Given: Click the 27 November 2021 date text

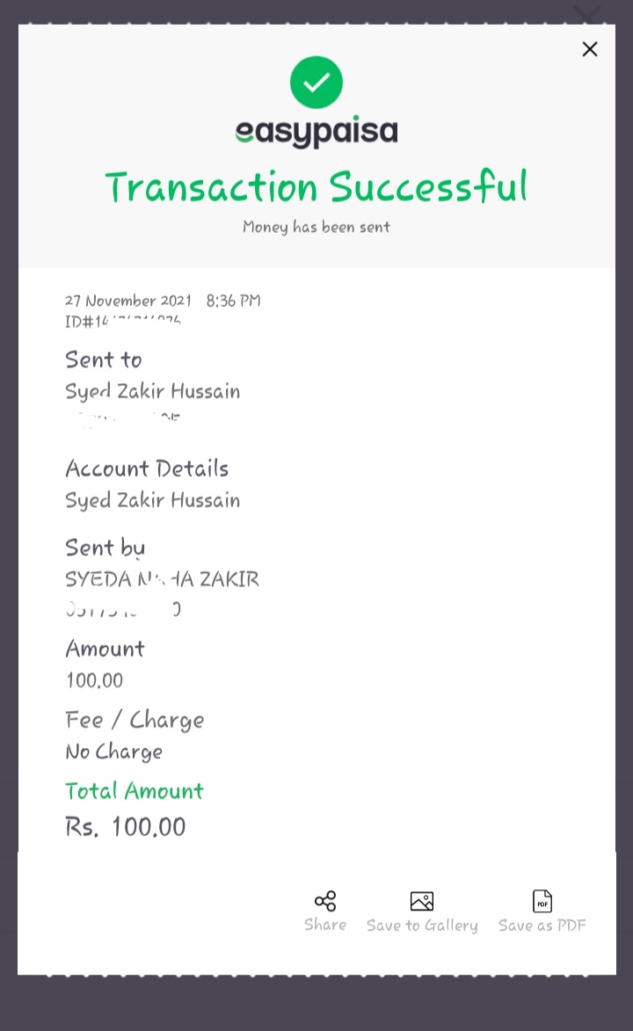Looking at the screenshot, I should [128, 301].
